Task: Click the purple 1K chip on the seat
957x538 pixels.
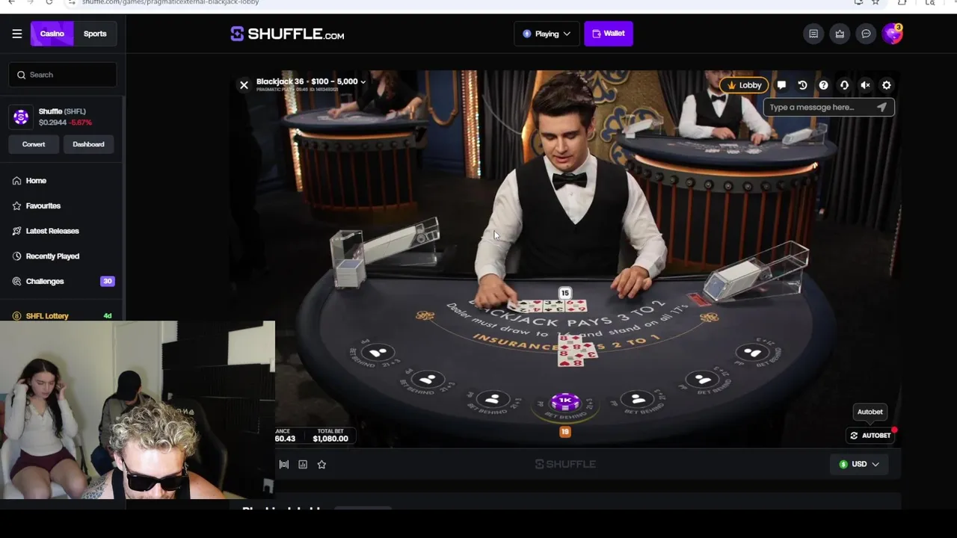Action: click(565, 402)
